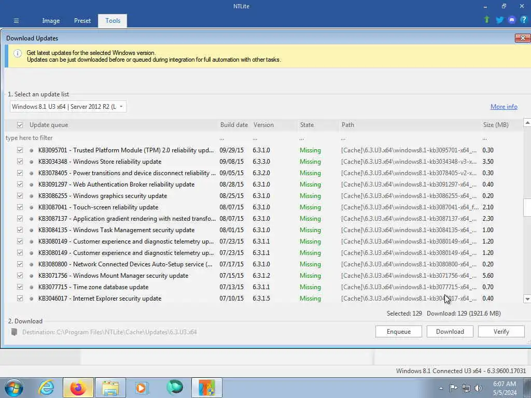Click the status dot beside KB3095701
Image resolution: width=531 pixels, height=398 pixels.
tap(32, 151)
